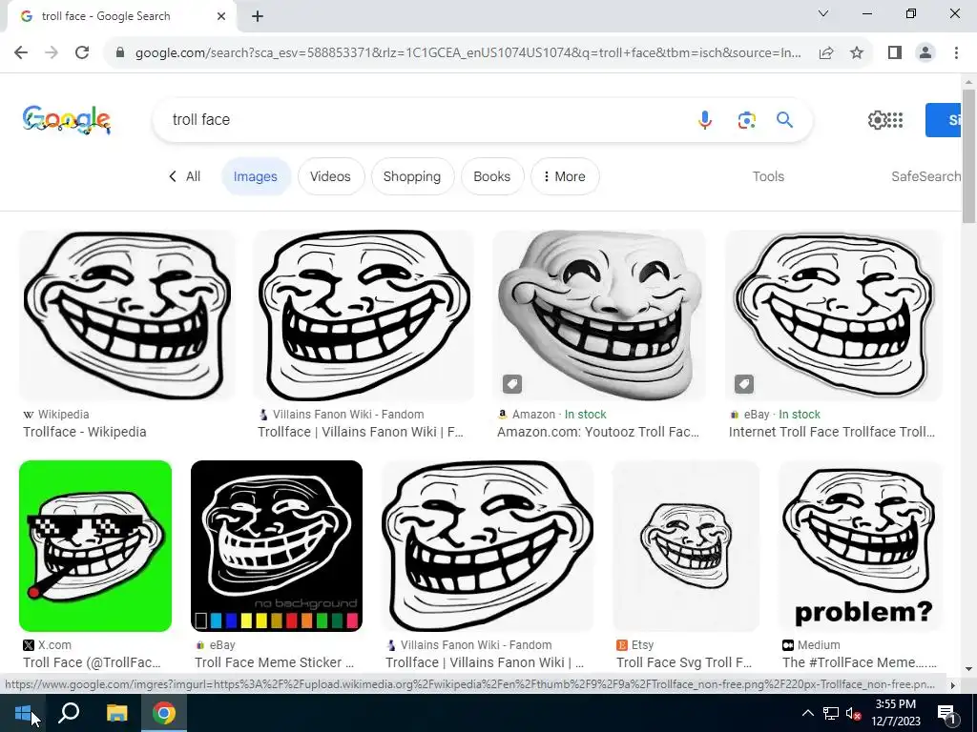
Task: Share this page using share icon
Action: [x=826, y=53]
